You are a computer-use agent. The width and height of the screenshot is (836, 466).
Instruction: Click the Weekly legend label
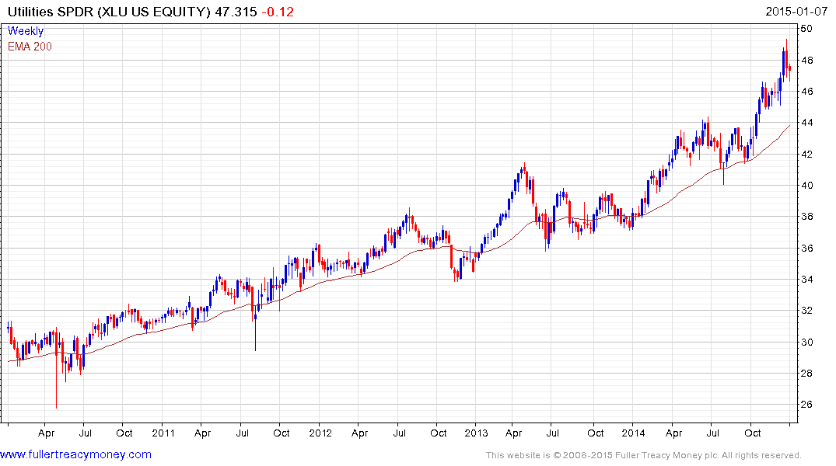[x=26, y=31]
